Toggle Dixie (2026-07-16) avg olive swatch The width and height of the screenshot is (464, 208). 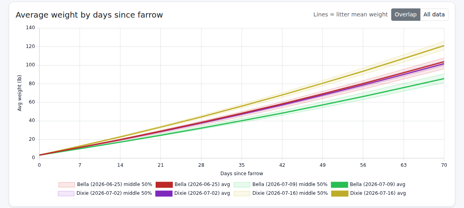tap(340, 194)
